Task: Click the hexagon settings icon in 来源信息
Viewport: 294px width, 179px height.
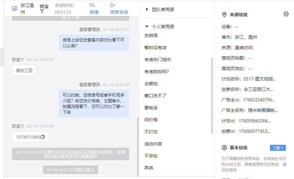Action: [x=286, y=14]
